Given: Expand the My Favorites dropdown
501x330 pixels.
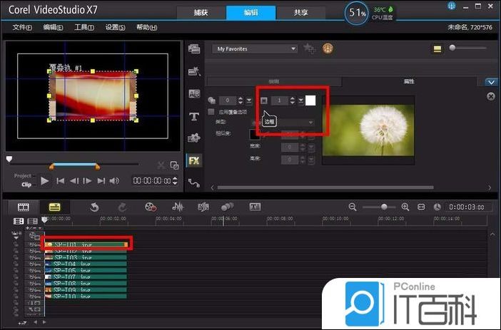Looking at the screenshot, I should click(x=293, y=48).
